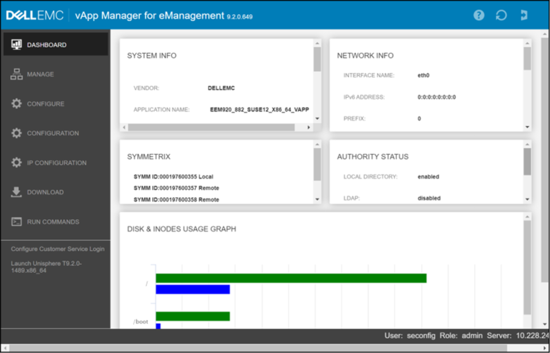Click application name EEM920_882_SUSE12_X86_64_VAPP value
Image resolution: width=550 pixels, height=353 pixels.
click(259, 110)
